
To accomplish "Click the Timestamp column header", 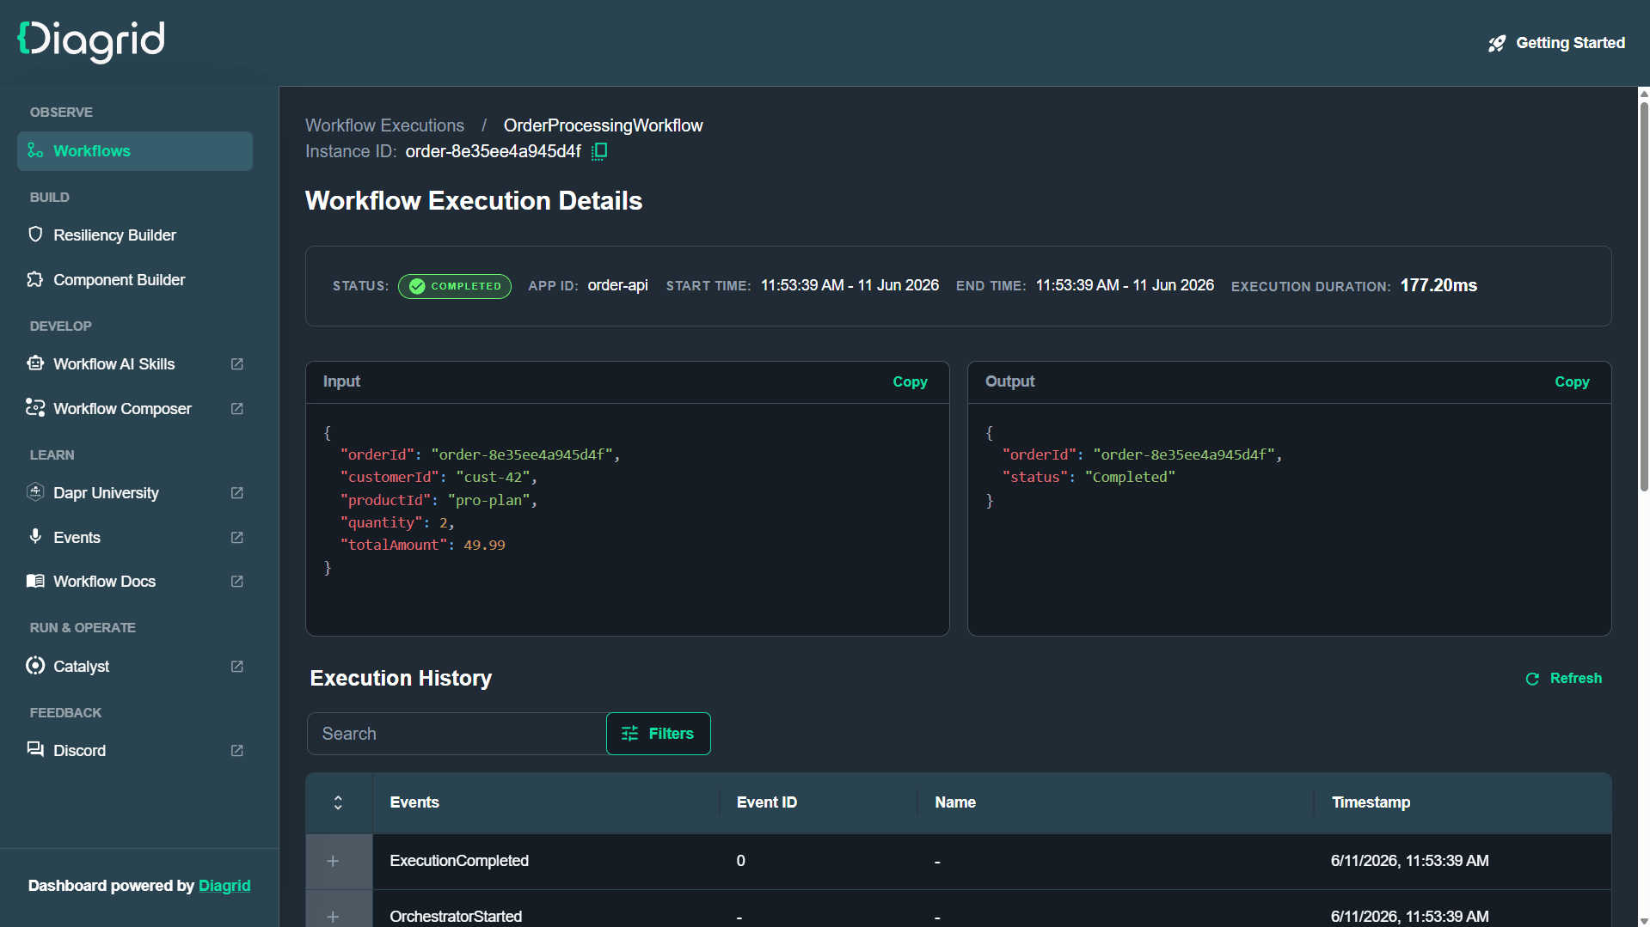I will pyautogui.click(x=1371, y=802).
